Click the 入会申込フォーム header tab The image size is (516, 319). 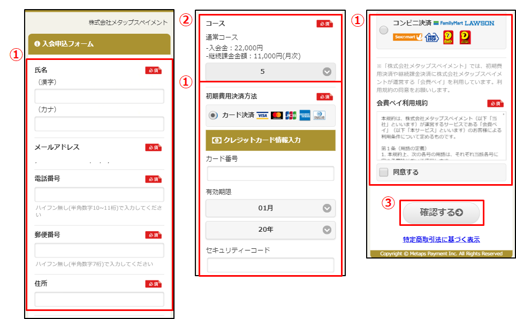(x=99, y=44)
